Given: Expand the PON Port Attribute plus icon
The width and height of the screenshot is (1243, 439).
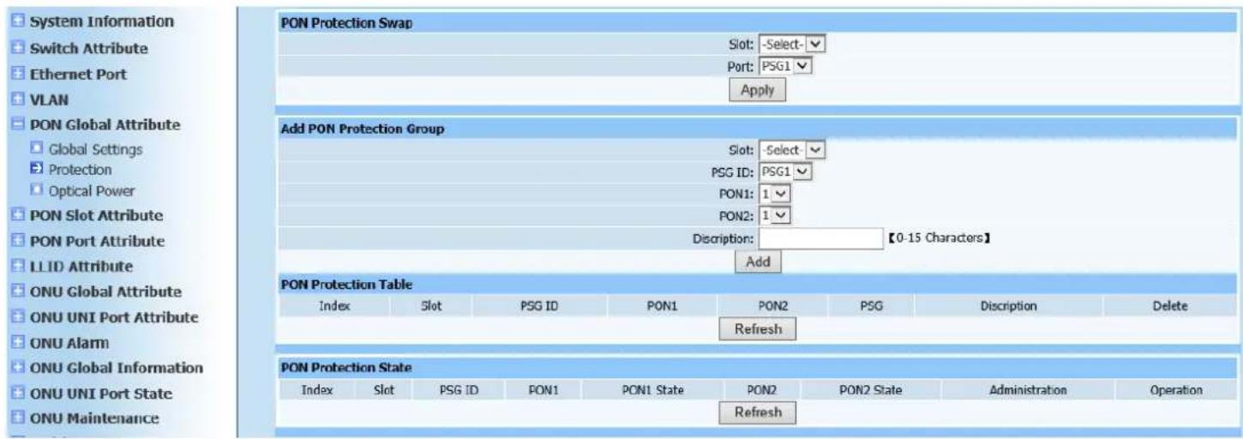Looking at the screenshot, I should pos(18,241).
